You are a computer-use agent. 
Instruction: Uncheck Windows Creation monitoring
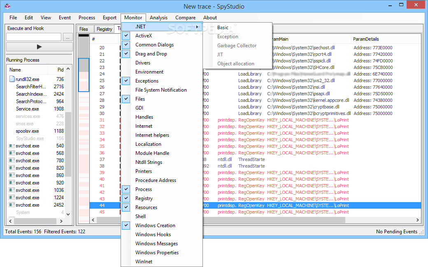(x=126, y=226)
